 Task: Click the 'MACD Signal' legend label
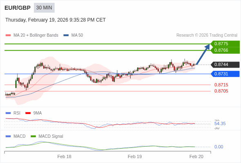click(x=51, y=137)
